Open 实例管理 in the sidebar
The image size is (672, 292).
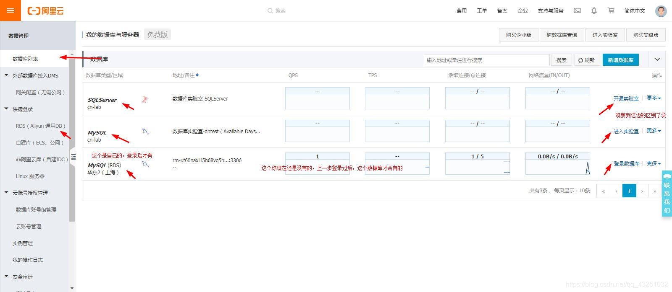tap(23, 243)
